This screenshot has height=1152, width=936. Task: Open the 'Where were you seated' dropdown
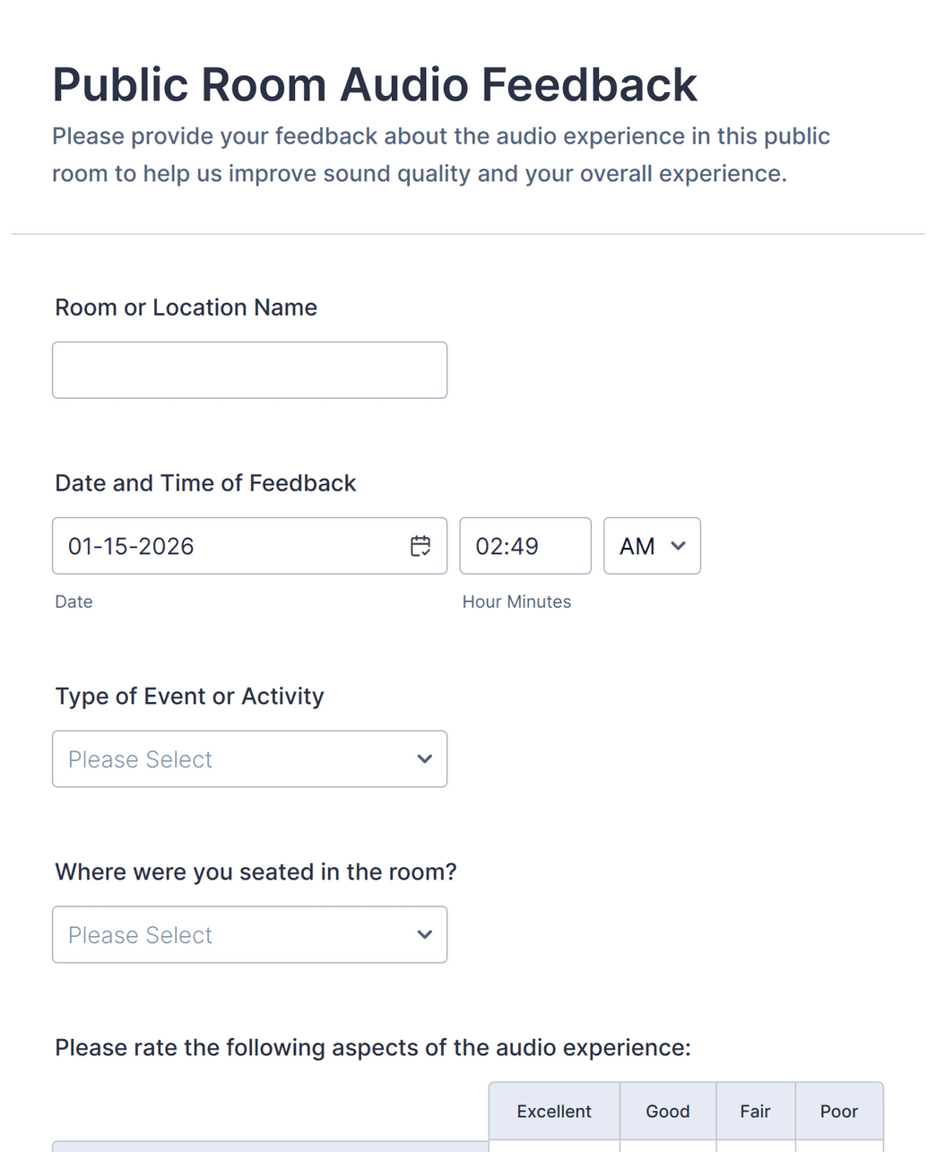click(249, 934)
